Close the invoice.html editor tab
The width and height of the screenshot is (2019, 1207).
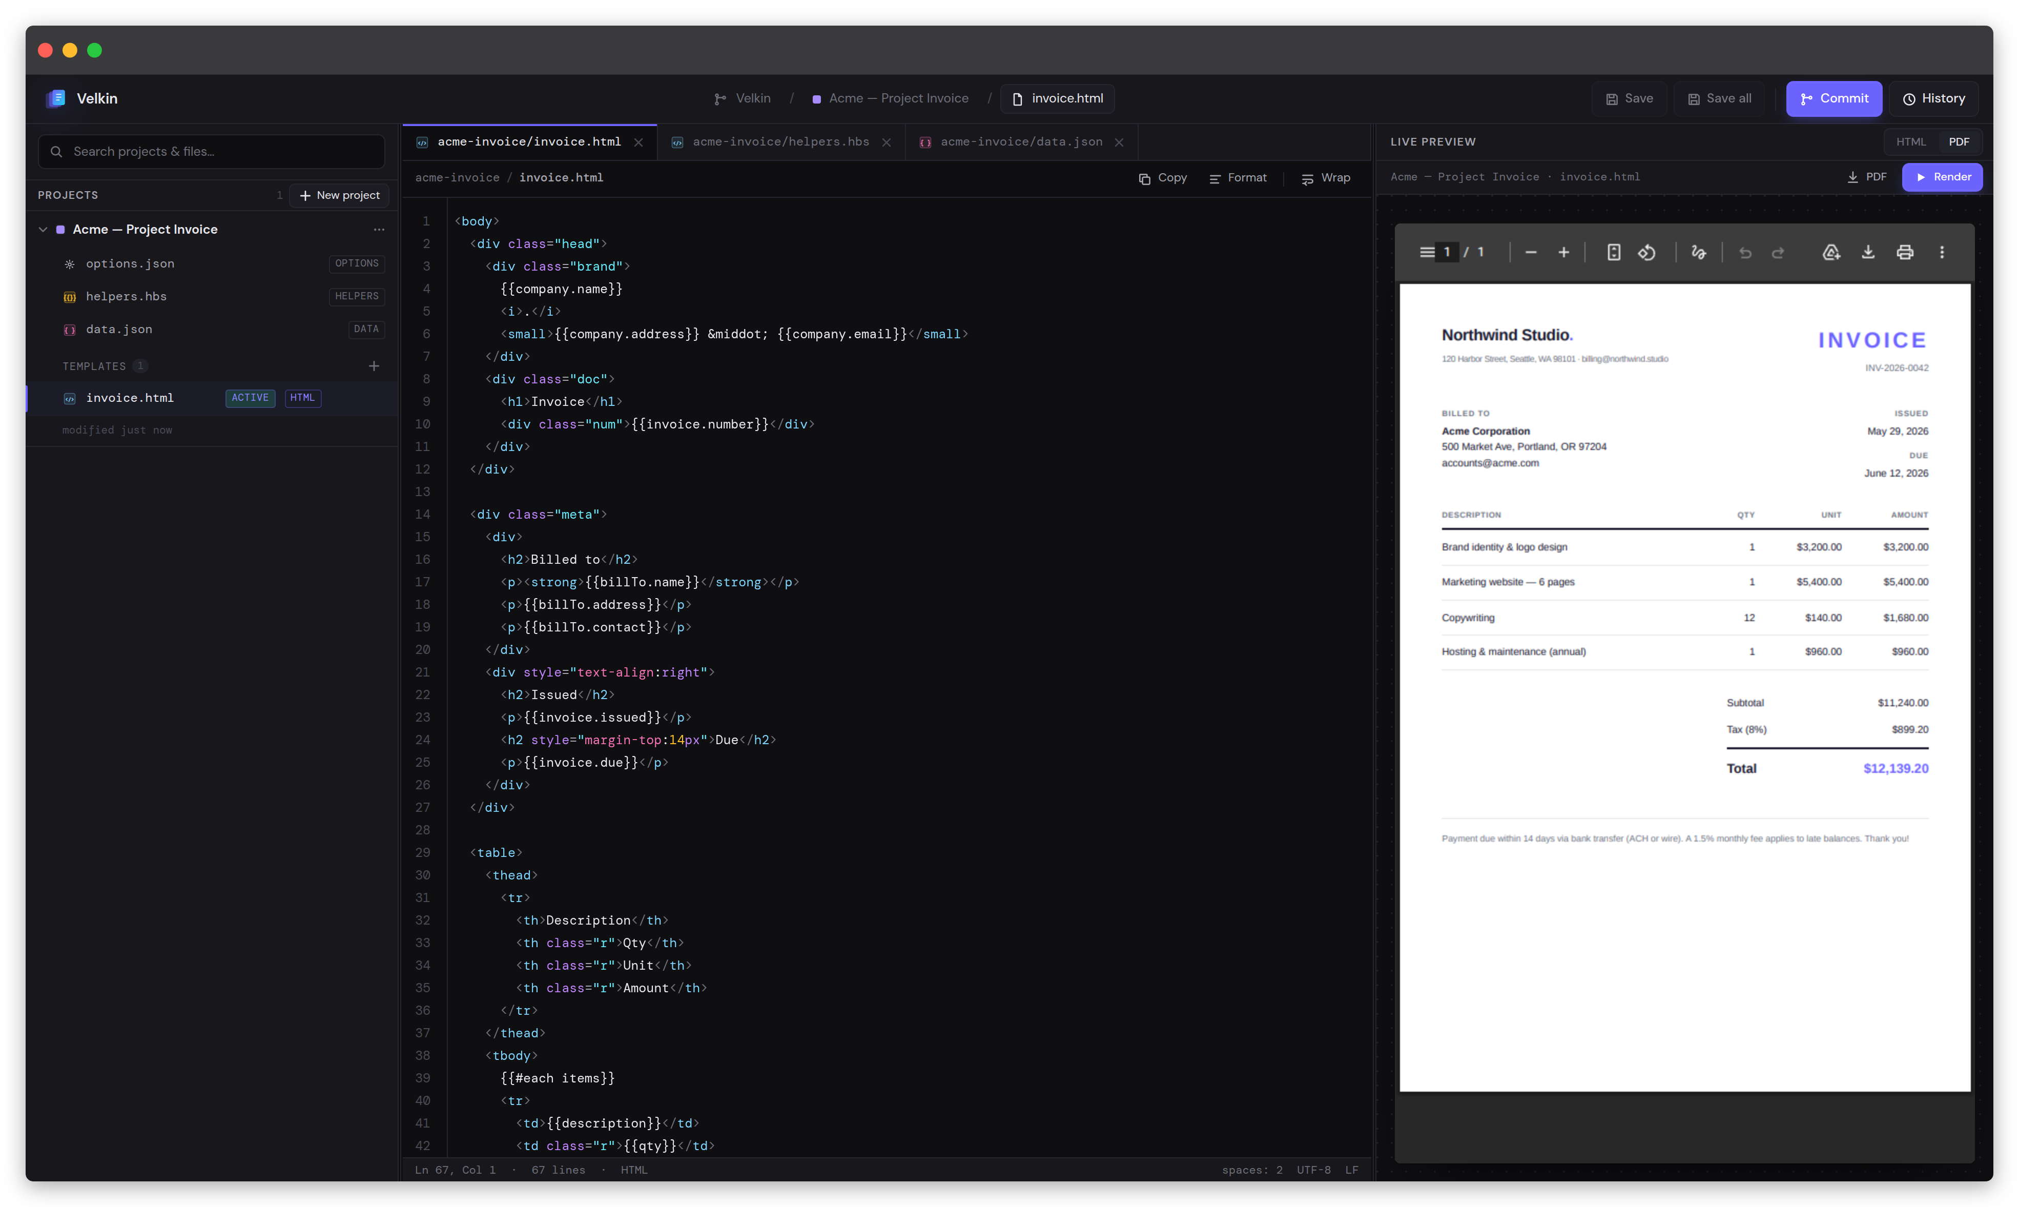pyautogui.click(x=638, y=142)
